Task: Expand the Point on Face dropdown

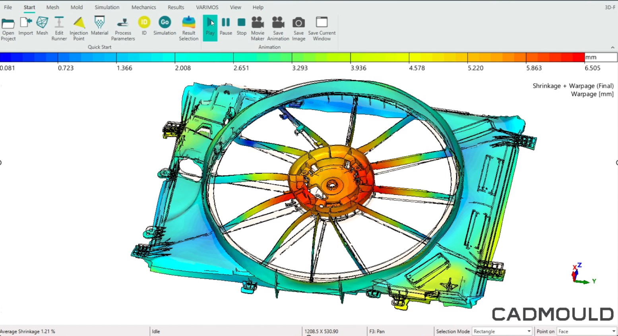Action: 613,331
